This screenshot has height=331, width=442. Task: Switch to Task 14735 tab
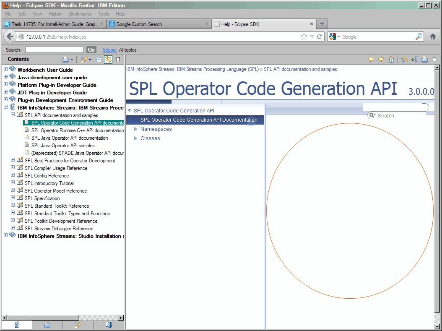click(54, 24)
